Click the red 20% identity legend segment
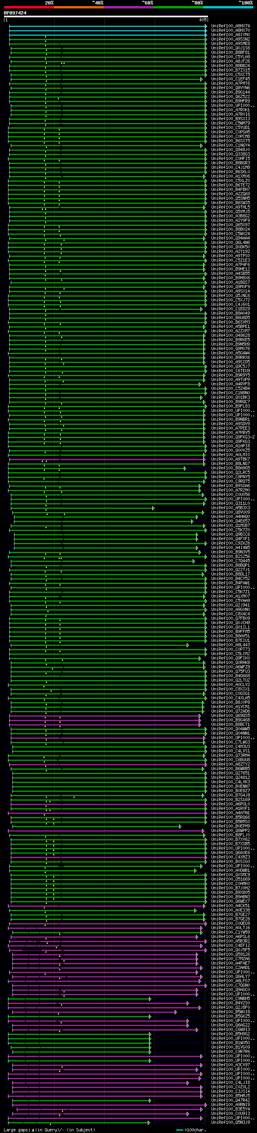The image size is (257, 1133). click(x=29, y=7)
